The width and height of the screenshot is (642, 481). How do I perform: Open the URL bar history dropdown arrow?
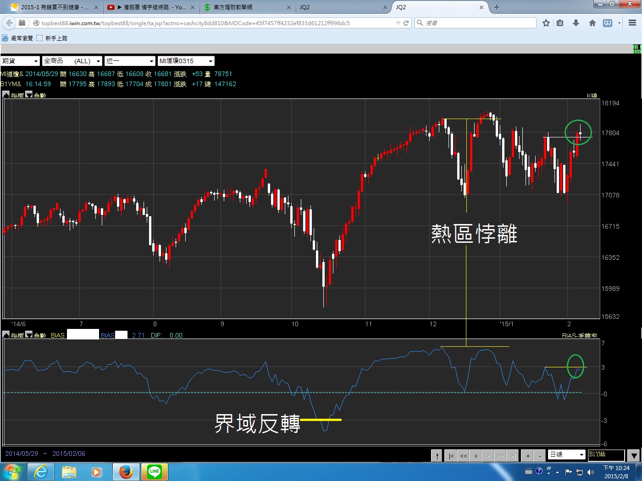click(398, 23)
